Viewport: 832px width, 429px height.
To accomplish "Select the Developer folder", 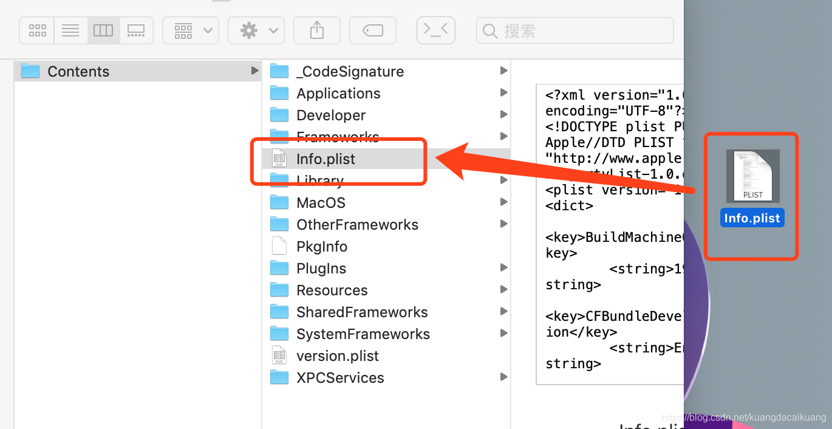I will pos(386,115).
